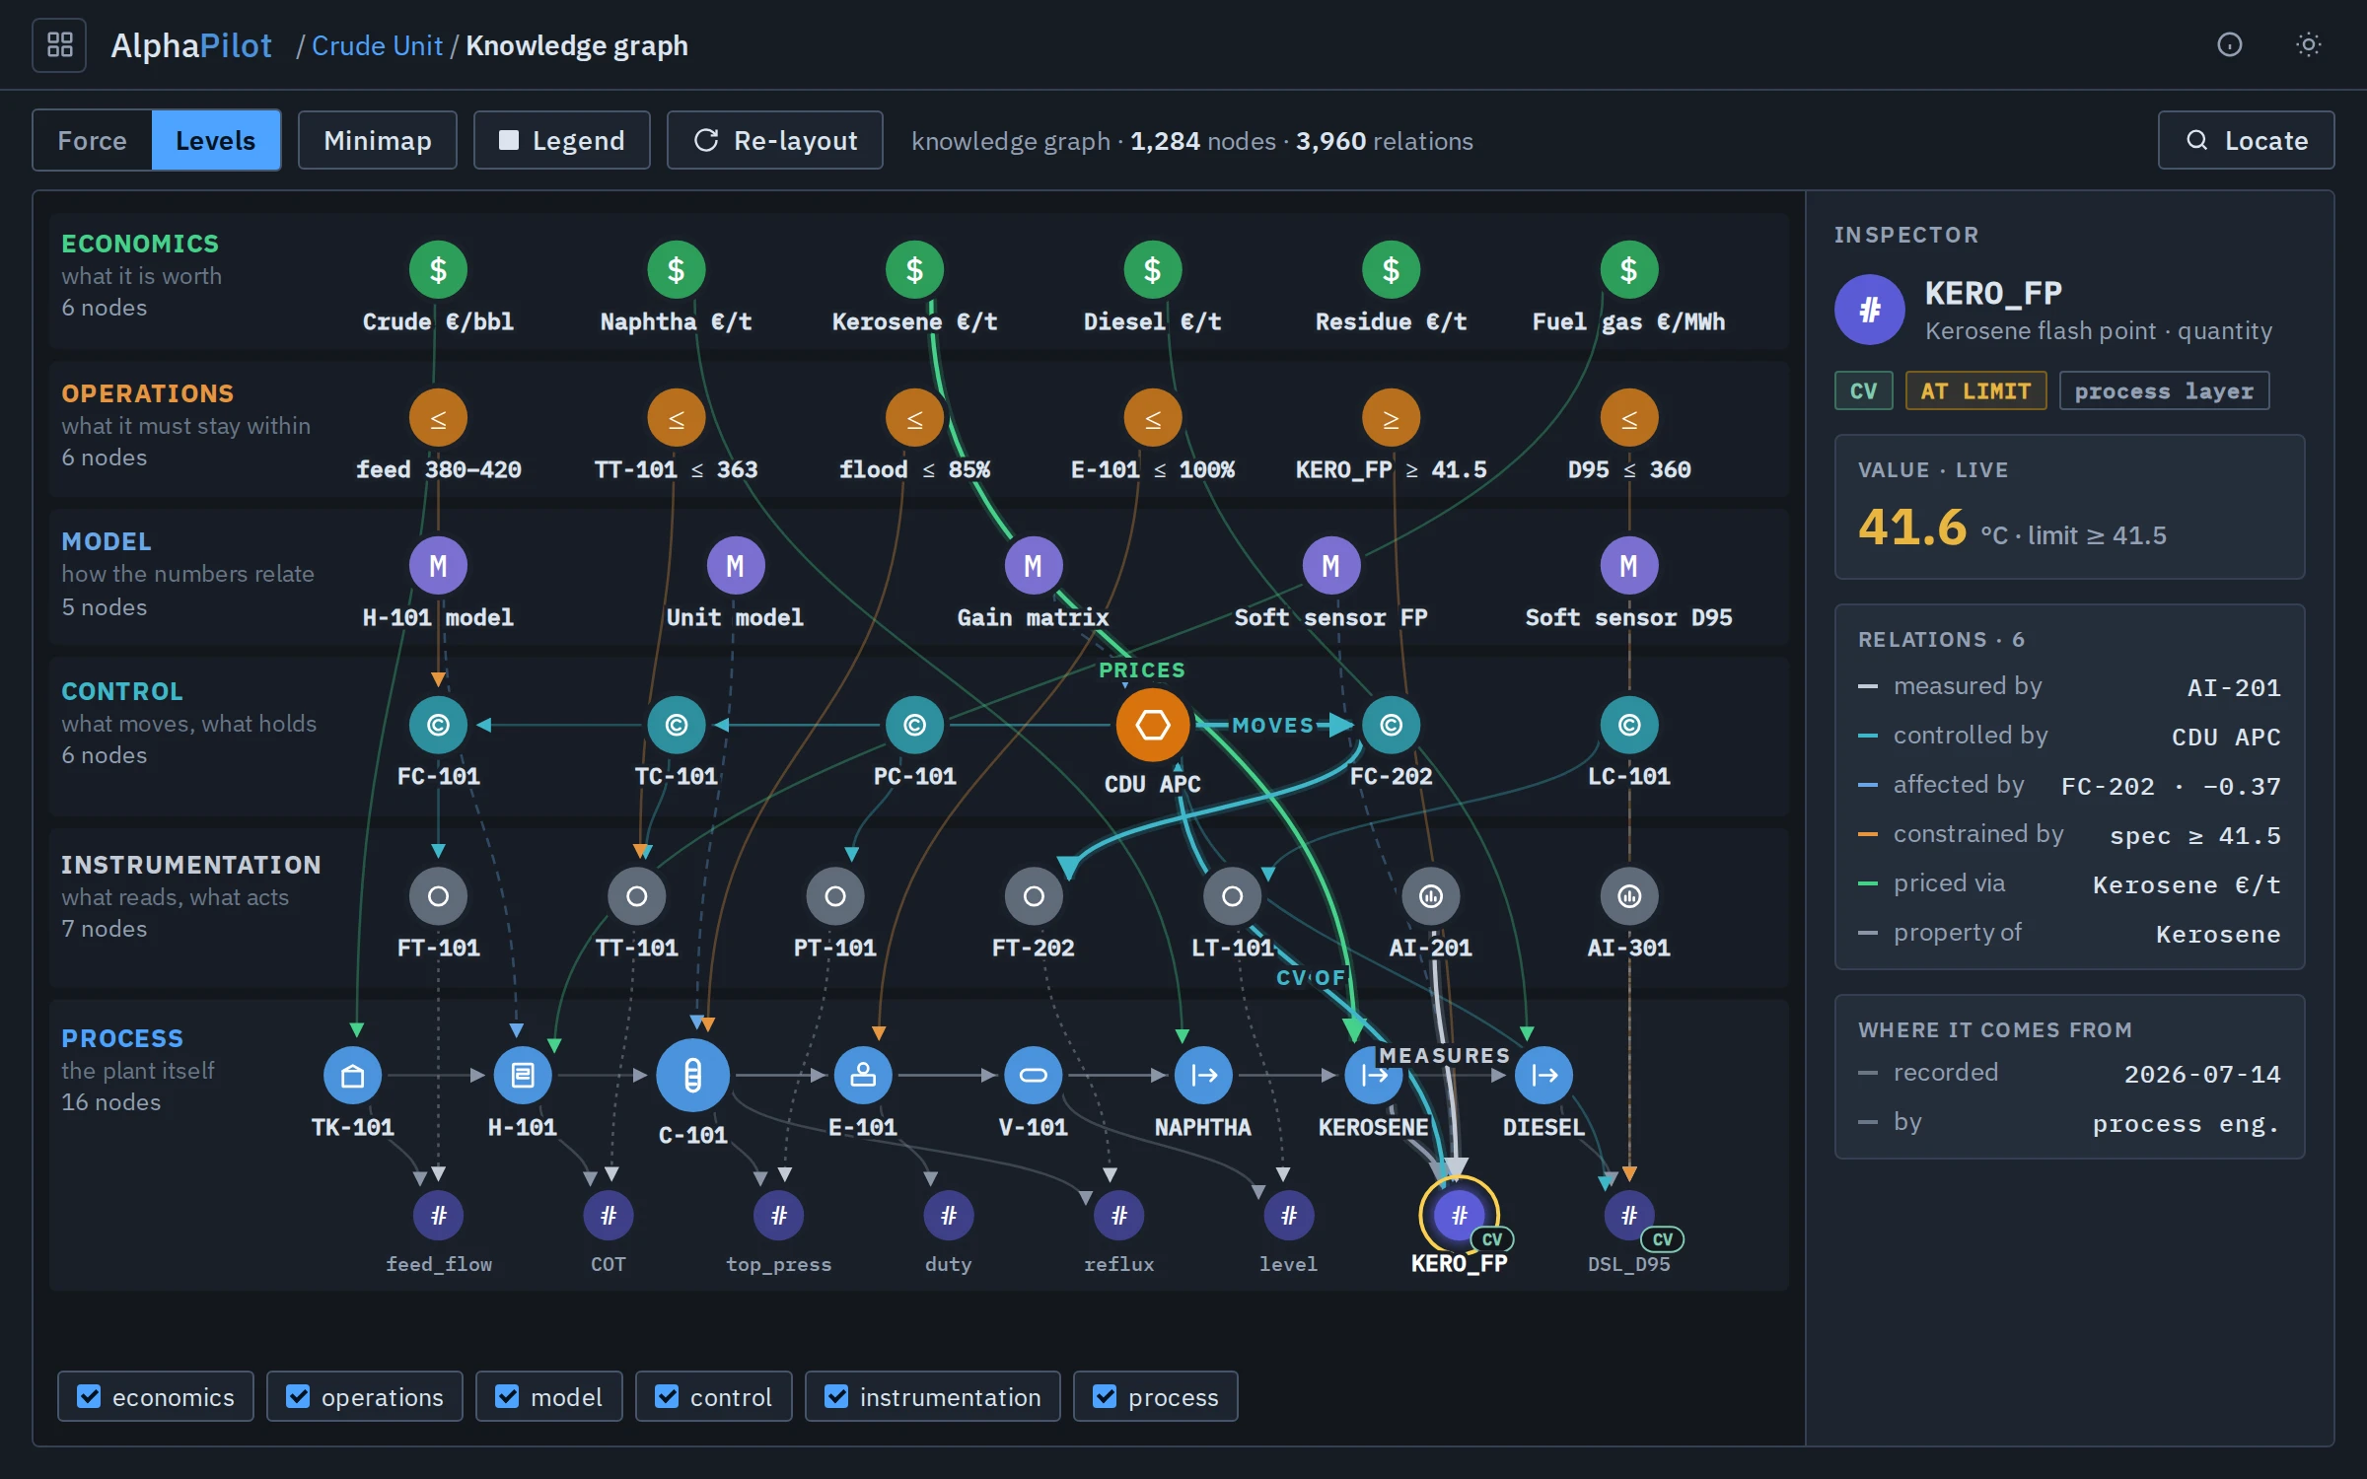Open the info icon in header

(x=2229, y=45)
